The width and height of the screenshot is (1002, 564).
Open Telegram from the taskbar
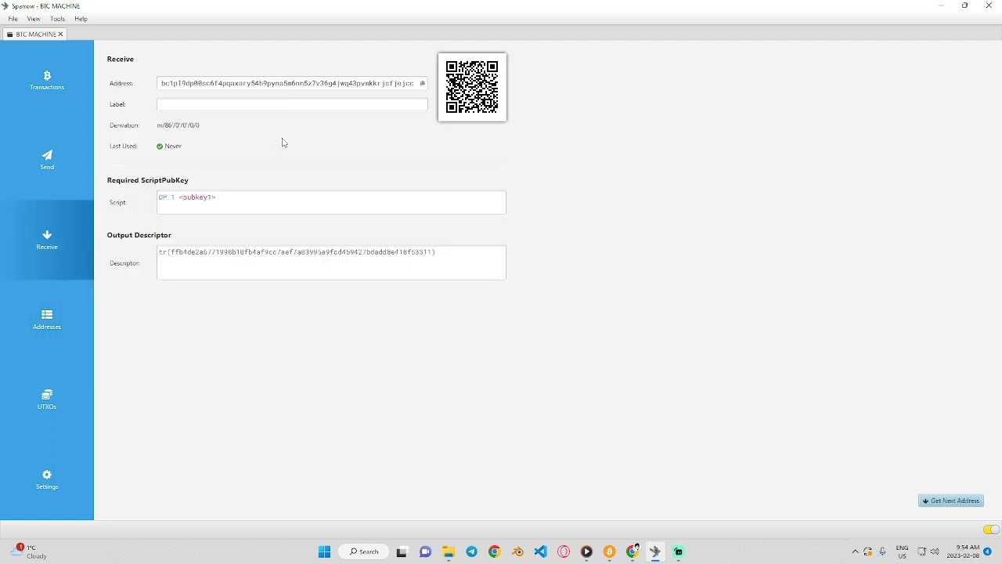pyautogui.click(x=471, y=551)
